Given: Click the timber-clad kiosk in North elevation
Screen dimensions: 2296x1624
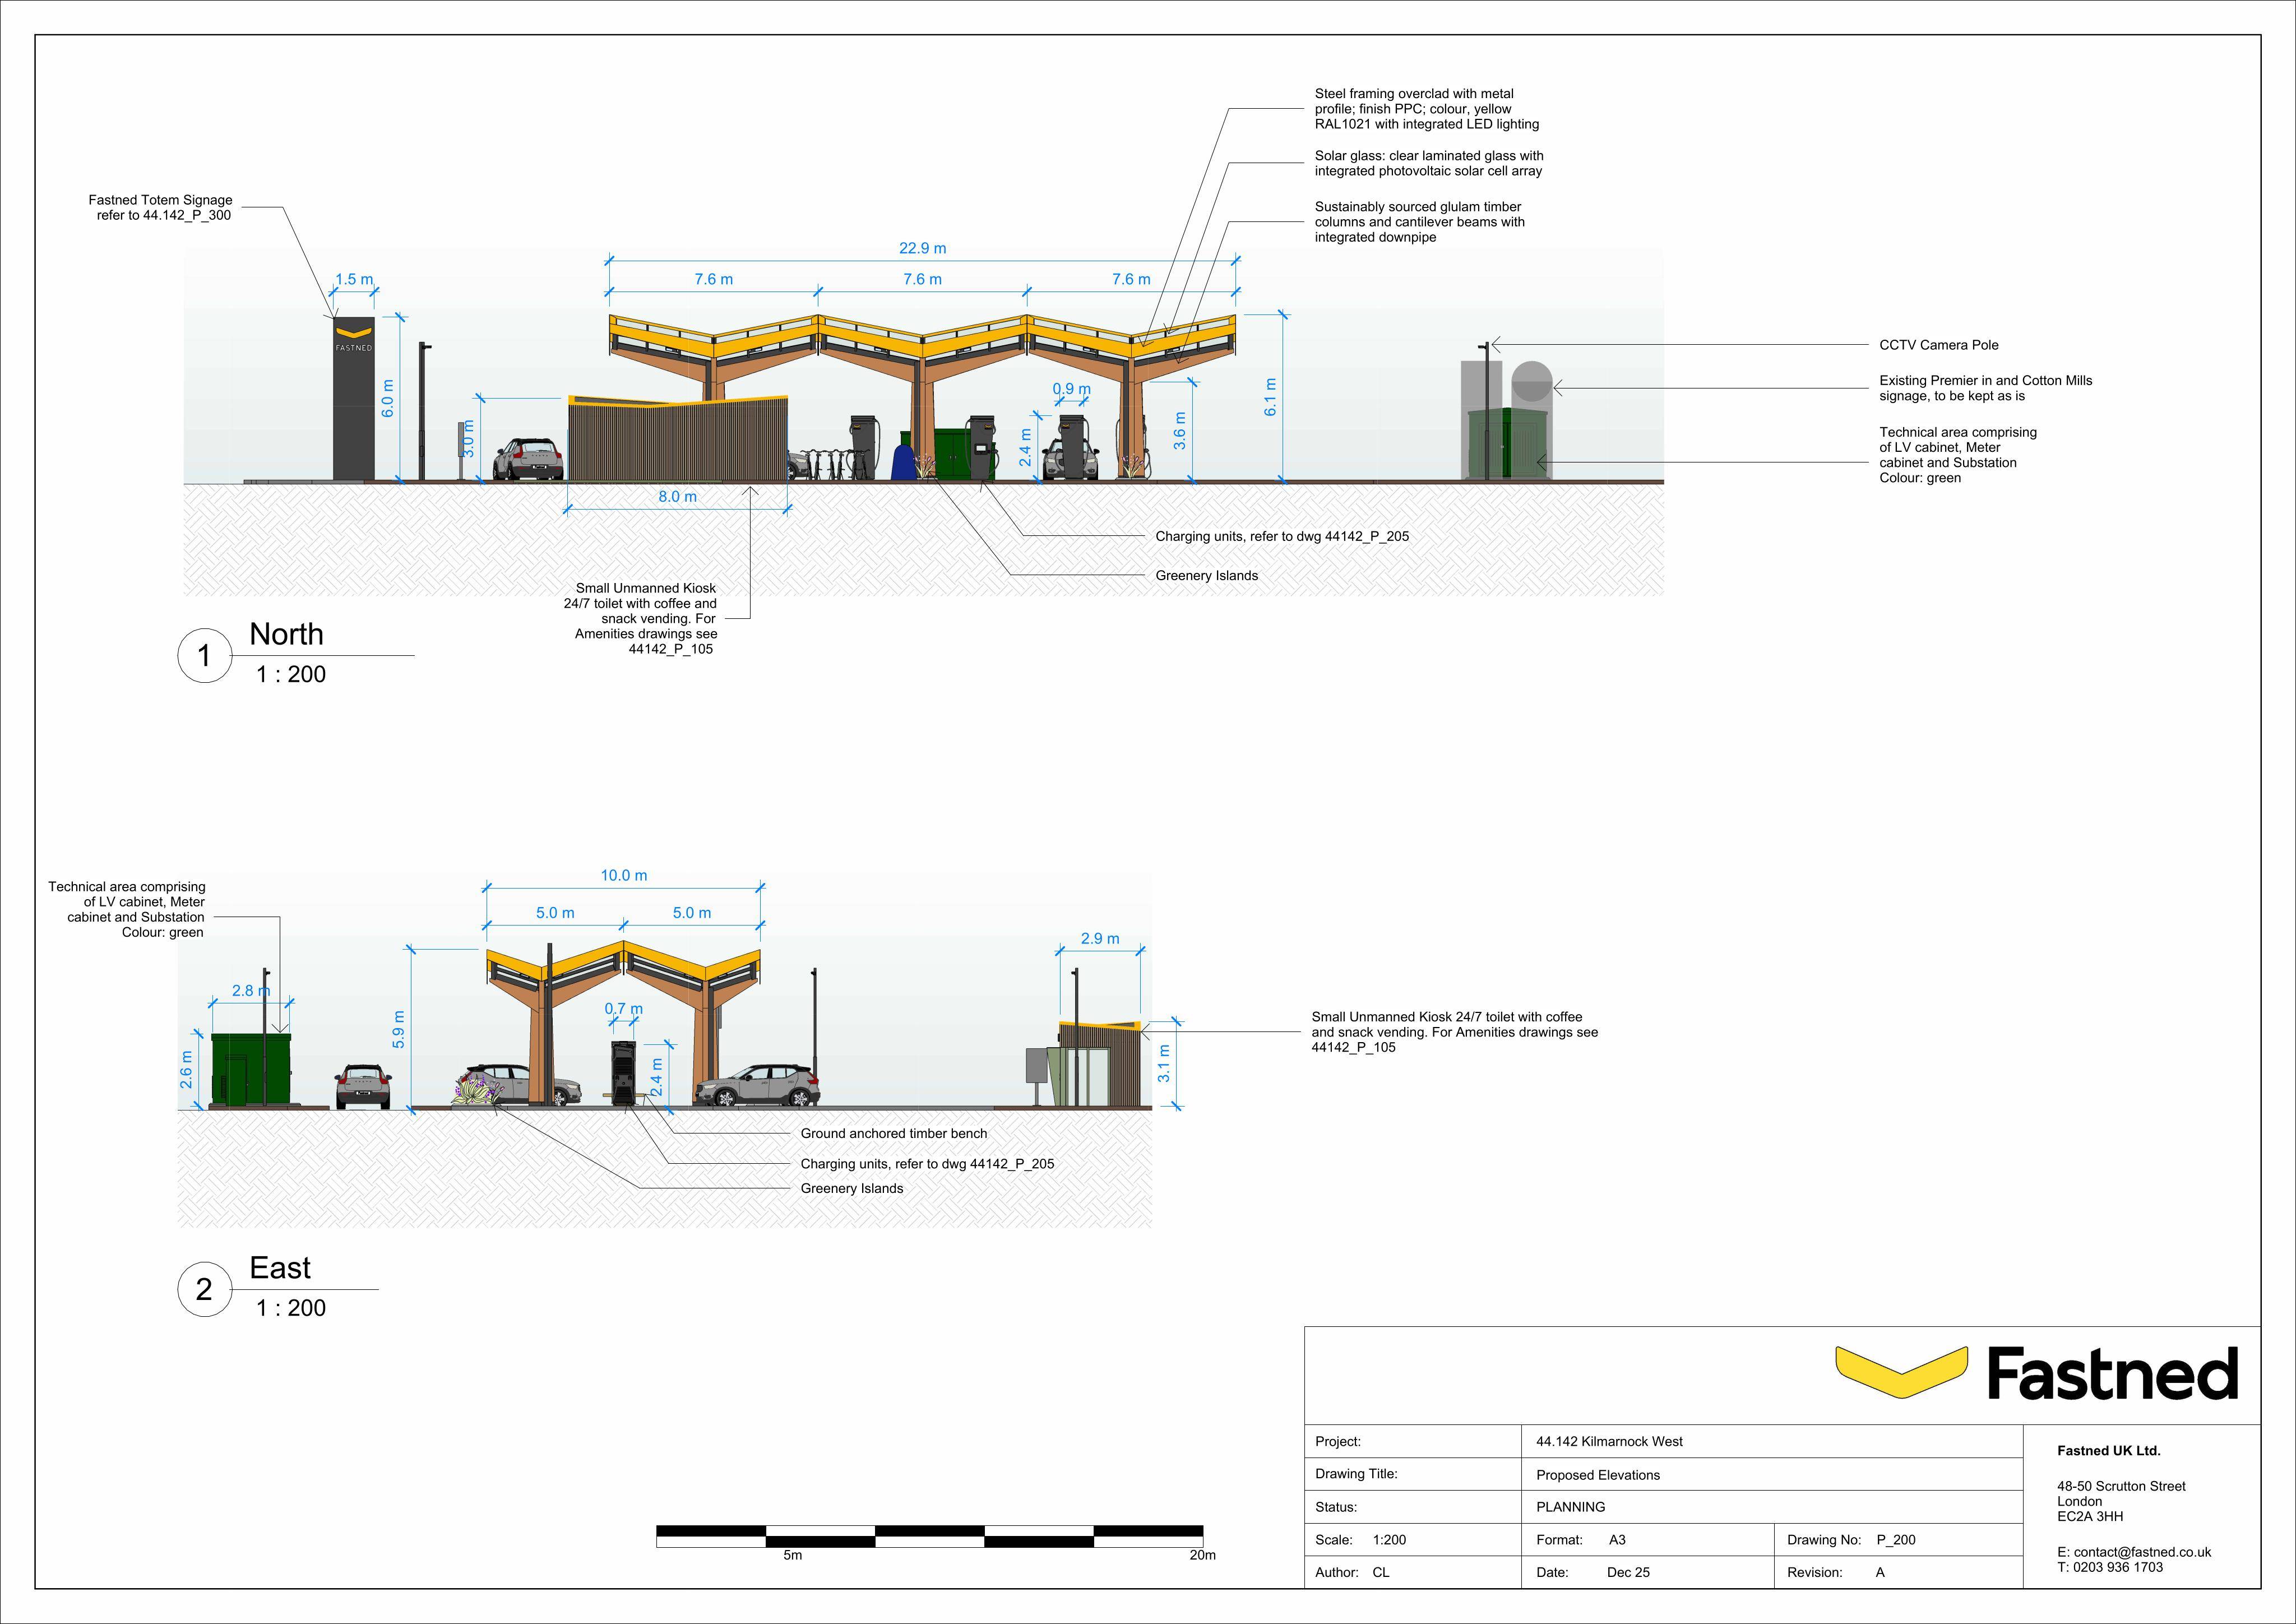Looking at the screenshot, I should (678, 439).
